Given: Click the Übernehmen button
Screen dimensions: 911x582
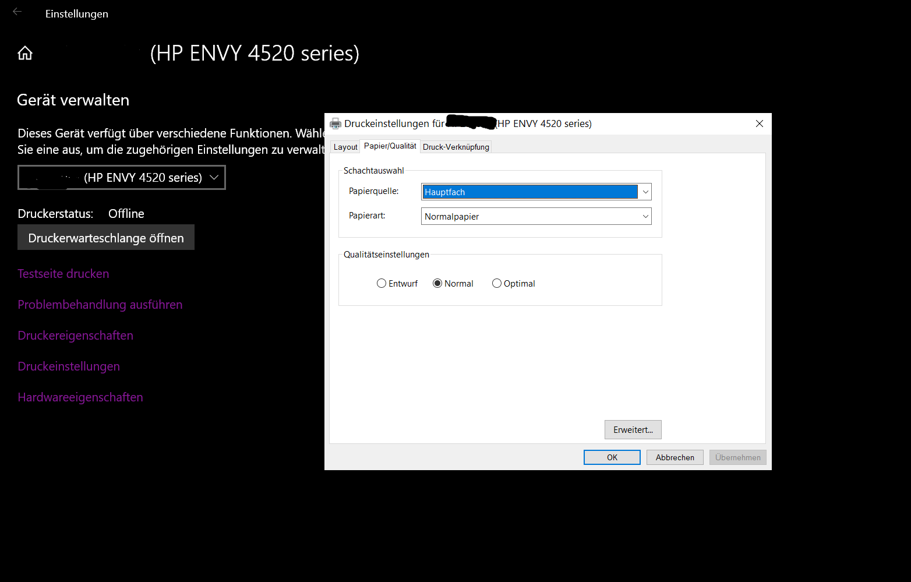Looking at the screenshot, I should tap(738, 457).
